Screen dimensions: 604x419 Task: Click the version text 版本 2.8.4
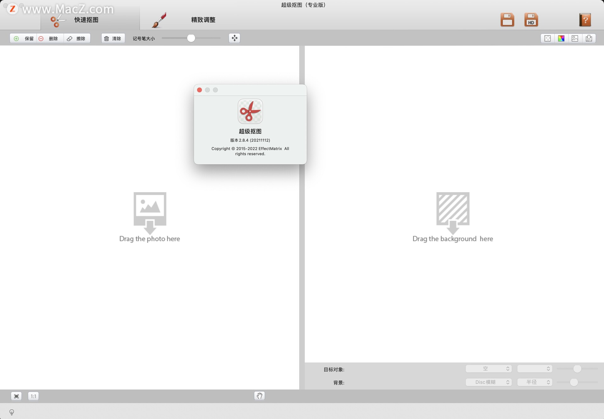click(x=250, y=140)
